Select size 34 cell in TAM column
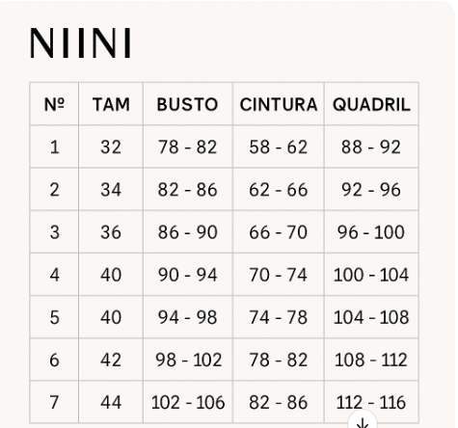Screen dimensions: 458x428 111,189
